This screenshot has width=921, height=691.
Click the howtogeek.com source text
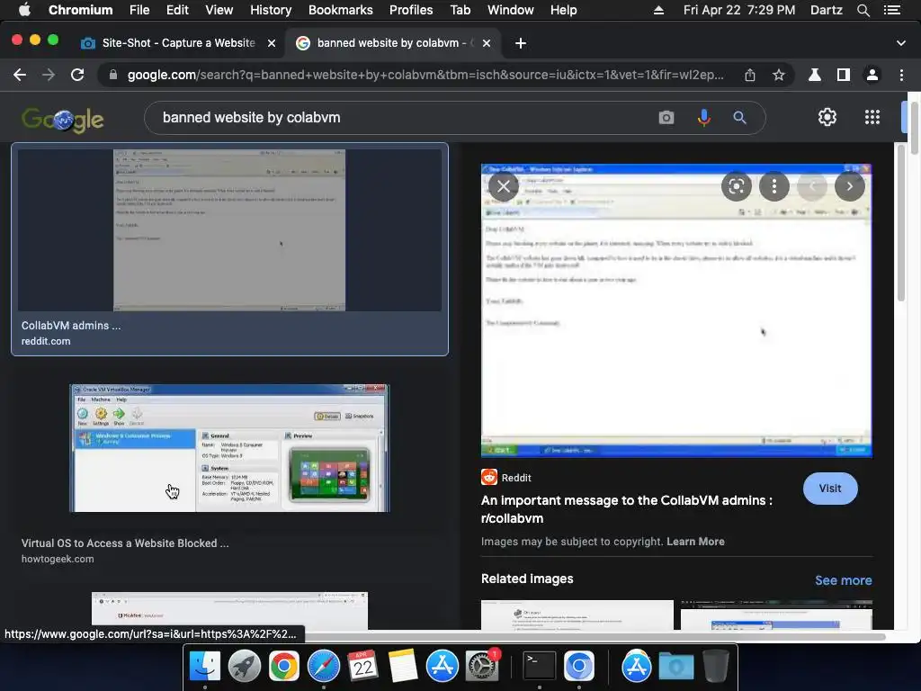tap(58, 559)
